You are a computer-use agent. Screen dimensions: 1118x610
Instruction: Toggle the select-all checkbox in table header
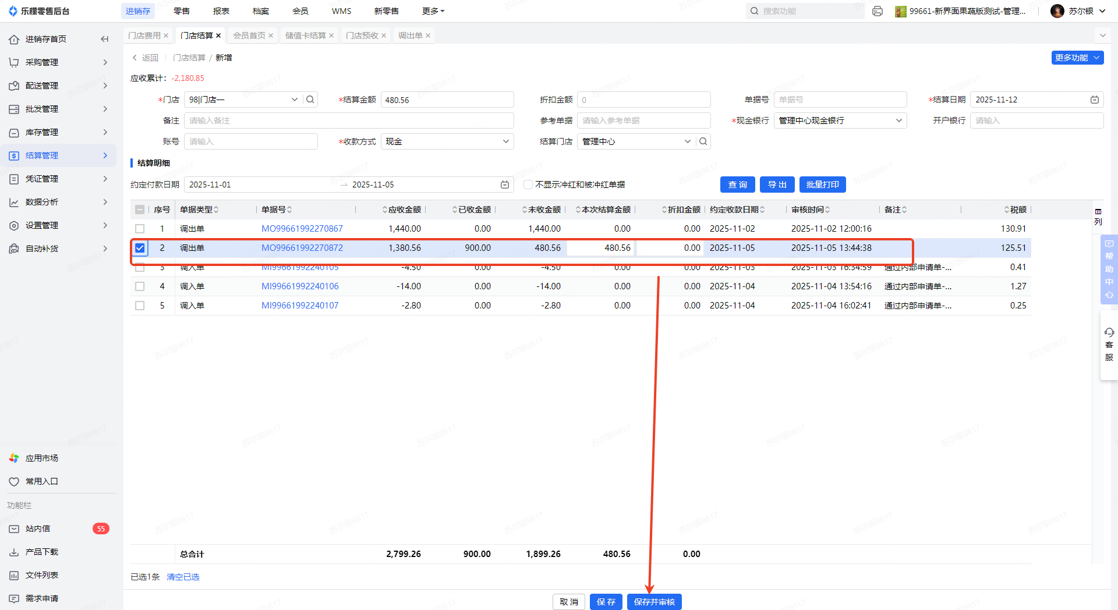click(x=140, y=210)
